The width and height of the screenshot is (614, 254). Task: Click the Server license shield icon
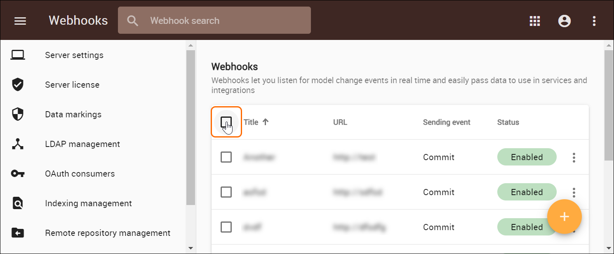point(18,85)
